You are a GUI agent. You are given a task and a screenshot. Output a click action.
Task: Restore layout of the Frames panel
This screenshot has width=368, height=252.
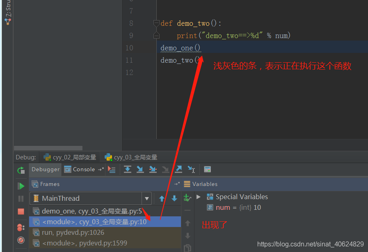tap(177, 184)
